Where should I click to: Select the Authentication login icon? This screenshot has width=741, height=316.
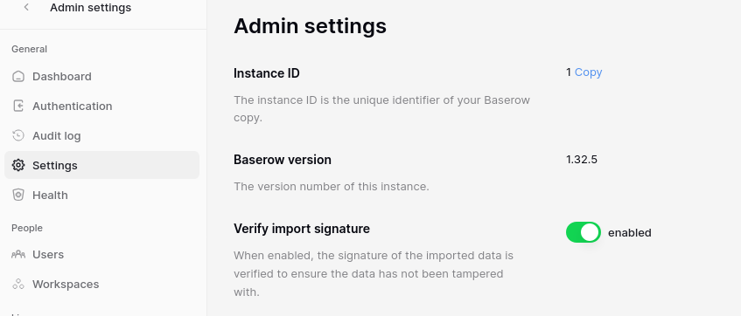click(x=18, y=106)
